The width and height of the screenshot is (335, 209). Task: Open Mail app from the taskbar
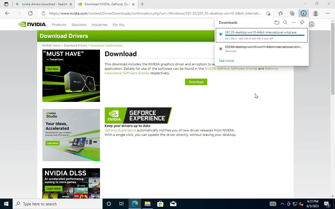(173, 204)
